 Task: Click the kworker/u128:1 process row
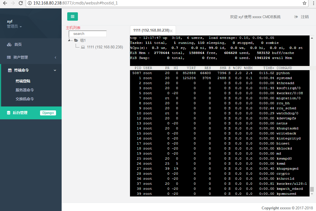tap(220, 184)
